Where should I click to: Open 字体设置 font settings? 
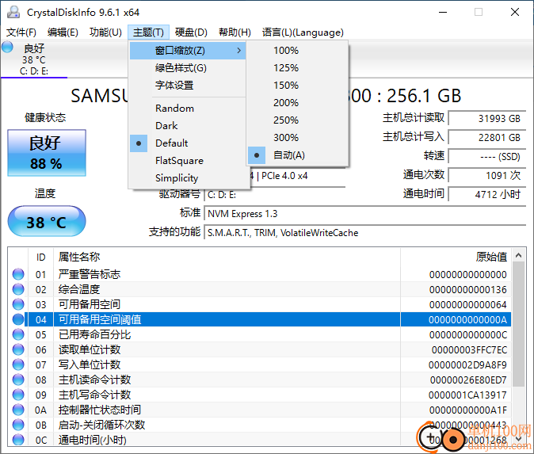point(188,85)
